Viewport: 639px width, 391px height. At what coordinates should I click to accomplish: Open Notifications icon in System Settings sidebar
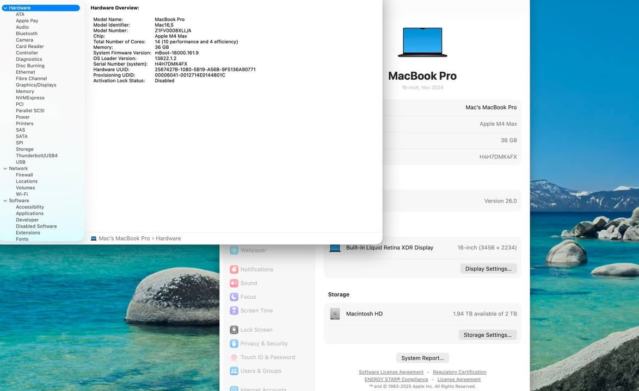tap(234, 269)
